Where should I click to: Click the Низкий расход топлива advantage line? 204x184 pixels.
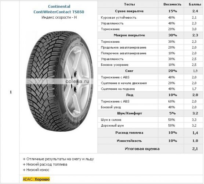point(45,164)
